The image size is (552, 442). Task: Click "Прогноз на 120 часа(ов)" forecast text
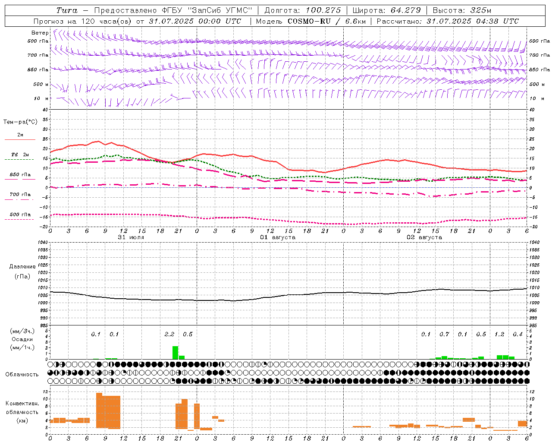pos(83,21)
